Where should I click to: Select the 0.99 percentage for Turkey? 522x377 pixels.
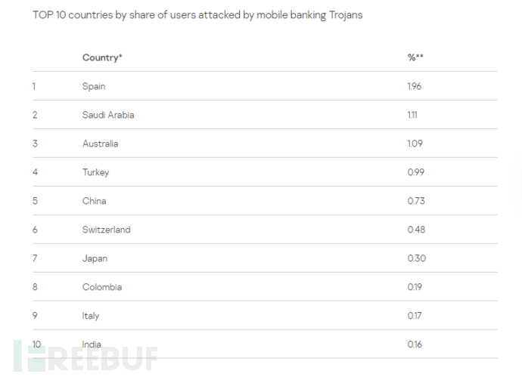click(x=415, y=172)
